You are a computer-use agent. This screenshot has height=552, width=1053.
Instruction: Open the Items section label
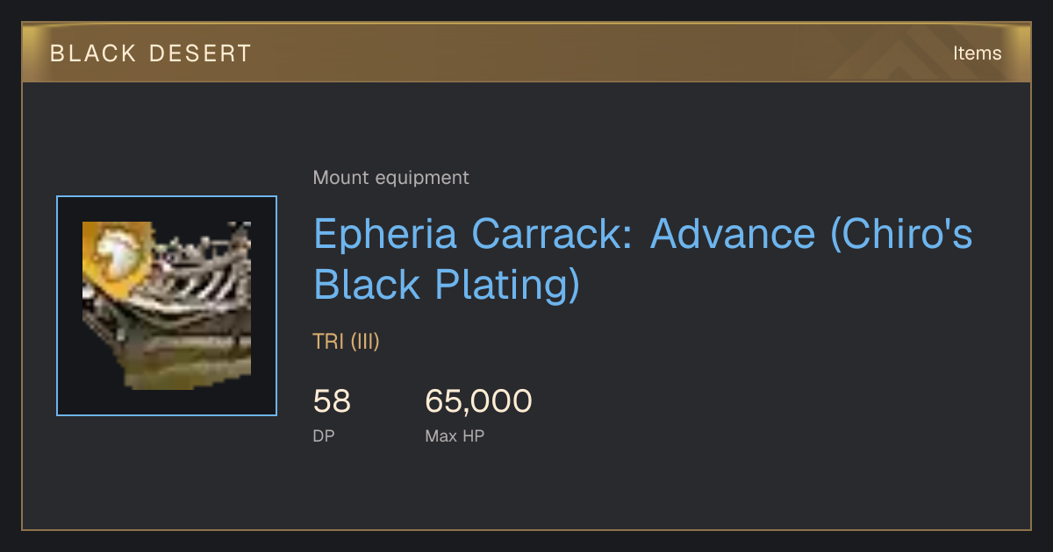(x=977, y=53)
